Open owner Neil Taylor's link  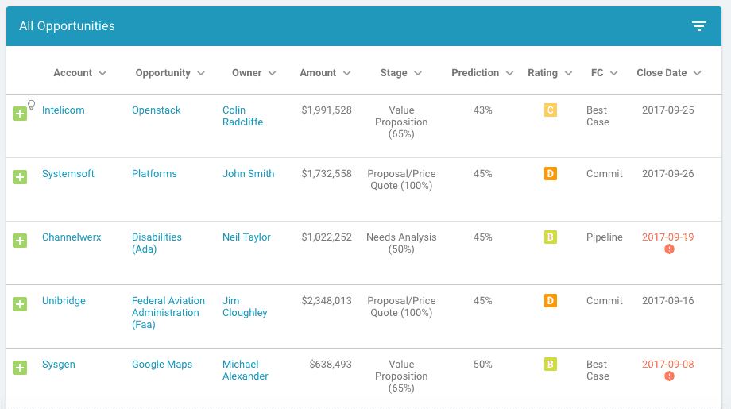click(x=246, y=237)
